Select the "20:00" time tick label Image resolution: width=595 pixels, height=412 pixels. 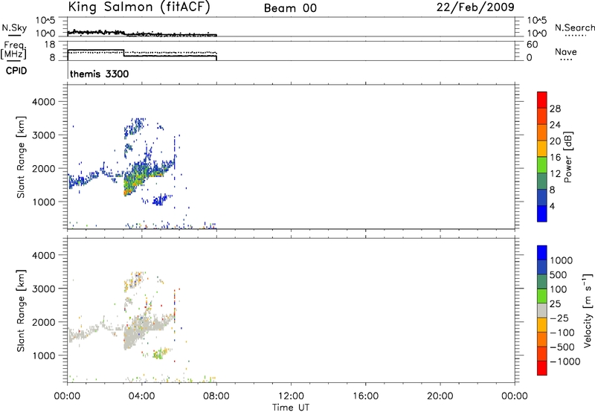pos(440,396)
